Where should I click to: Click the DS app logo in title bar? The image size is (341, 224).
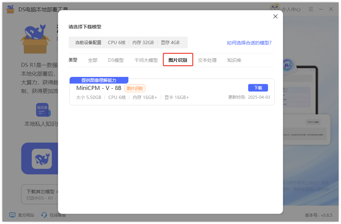click(x=10, y=9)
